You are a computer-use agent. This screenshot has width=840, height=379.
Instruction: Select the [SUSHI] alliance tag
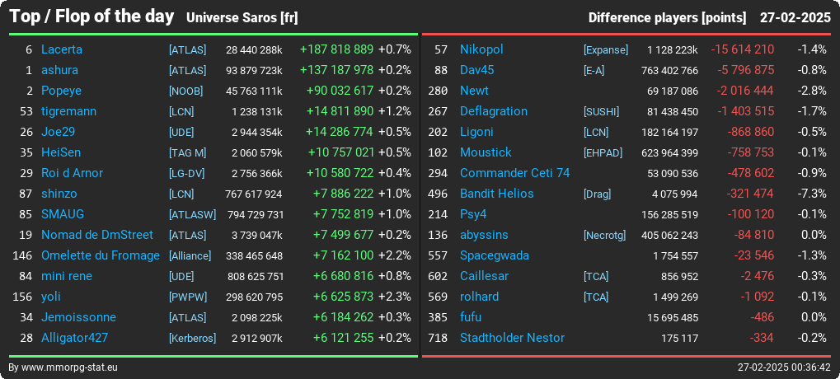point(601,111)
